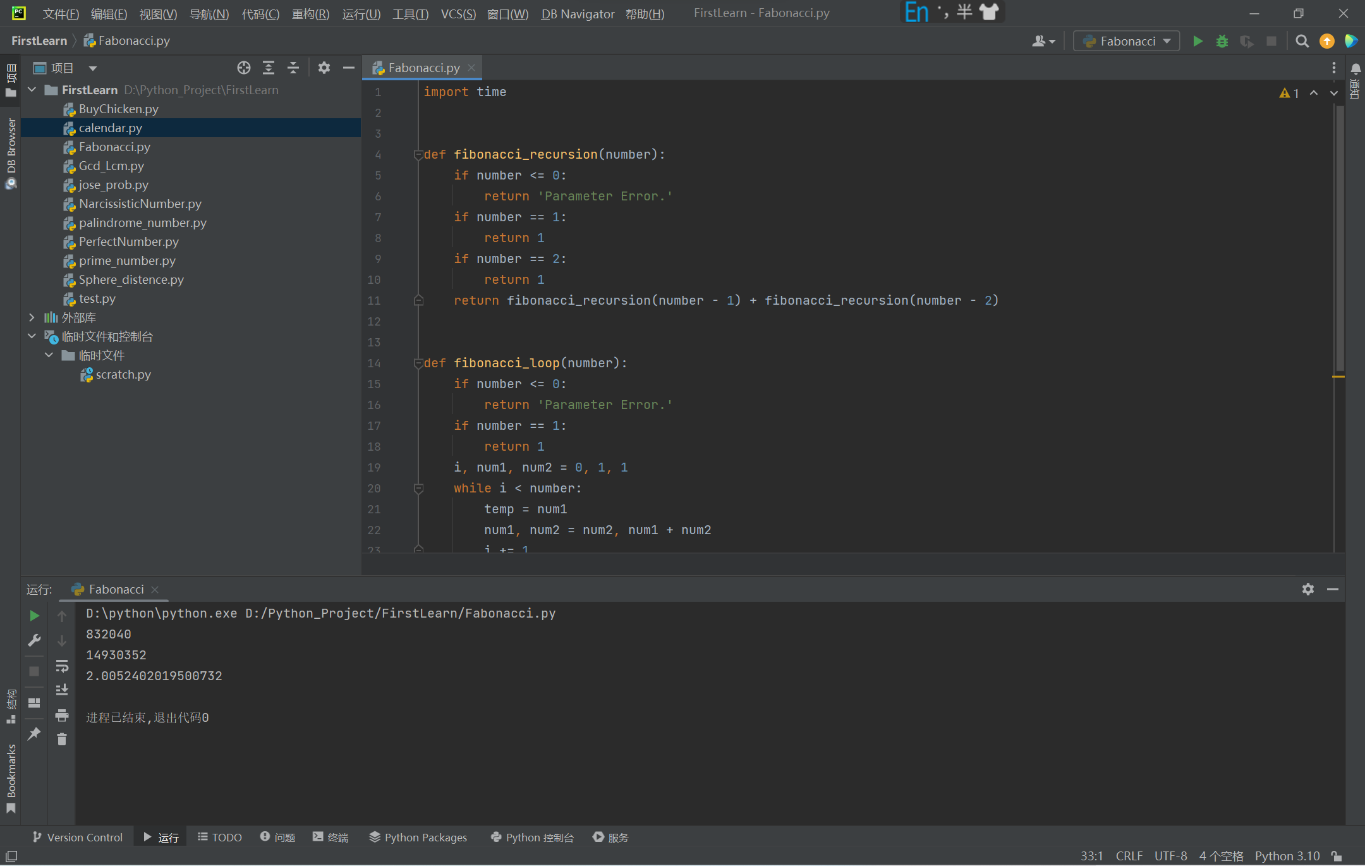Open Python 控制台 console tool window
This screenshot has width=1365, height=866.
532,837
